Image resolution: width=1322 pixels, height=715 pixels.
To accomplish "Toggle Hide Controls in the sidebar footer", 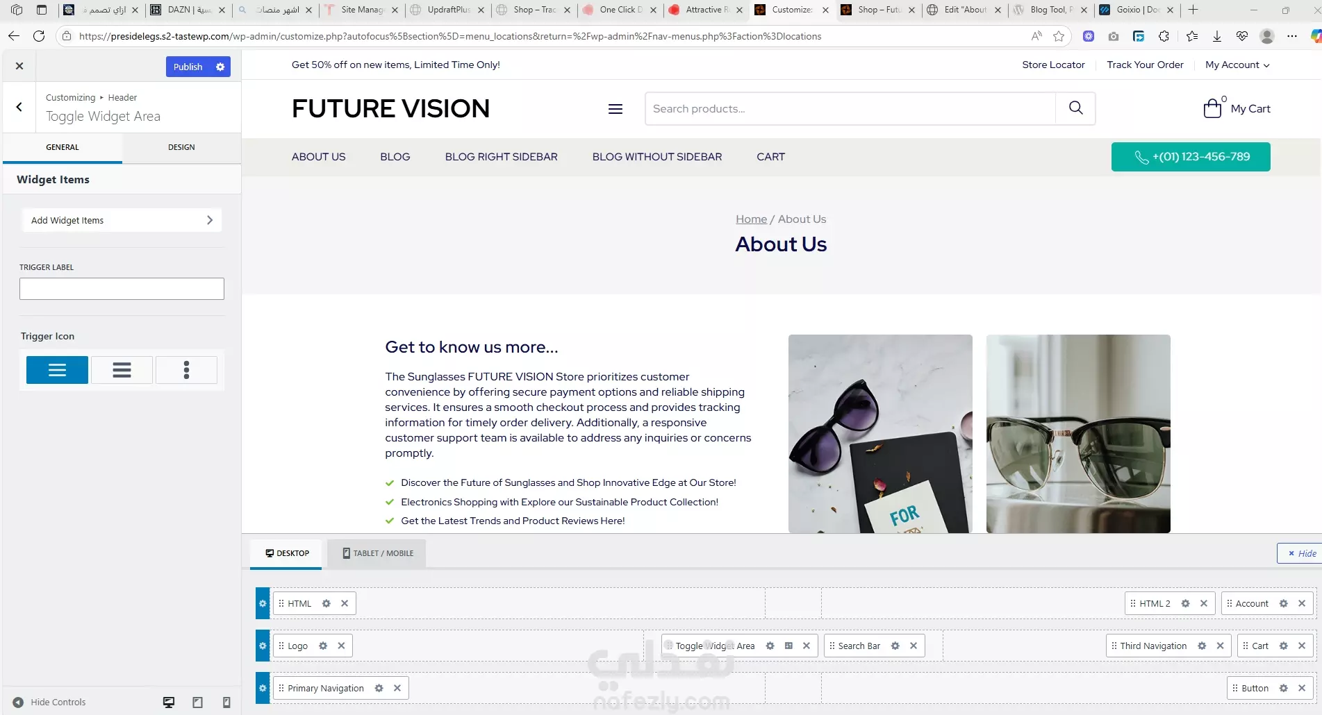I will point(49,702).
